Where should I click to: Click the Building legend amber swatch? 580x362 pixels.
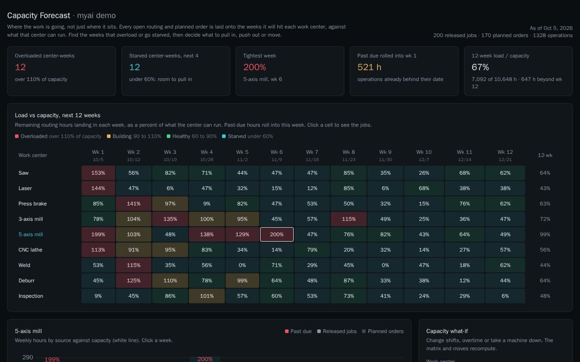pyautogui.click(x=109, y=136)
